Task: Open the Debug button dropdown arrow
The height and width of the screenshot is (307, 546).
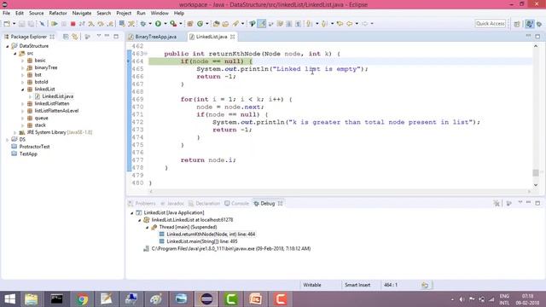Action: pos(150,24)
